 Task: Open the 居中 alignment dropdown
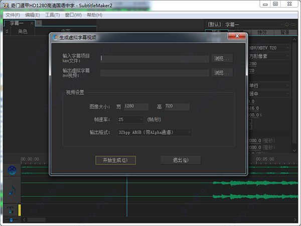tap(269, 94)
